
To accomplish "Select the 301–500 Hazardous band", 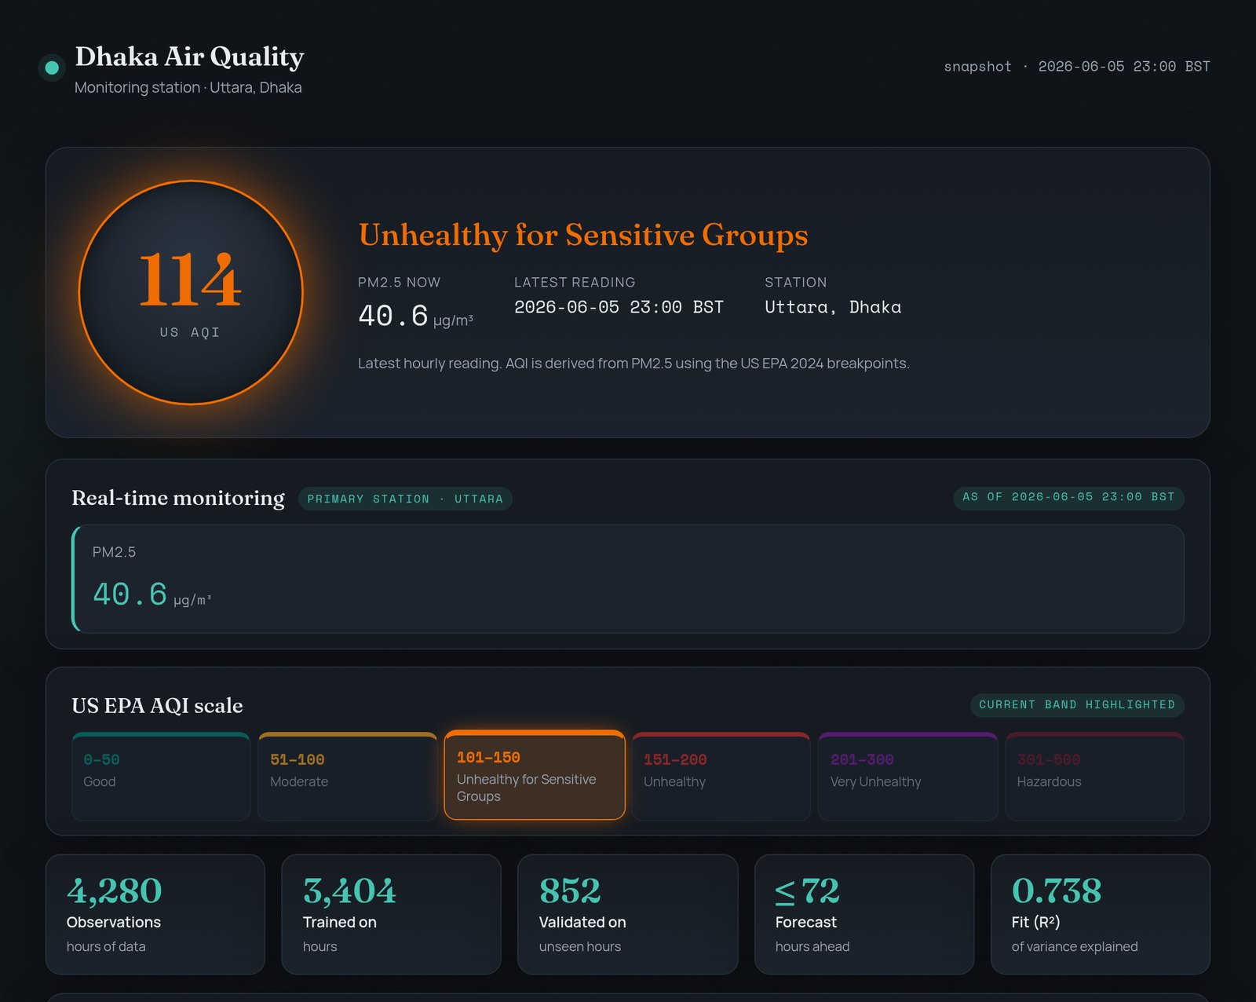I will 1095,777.
